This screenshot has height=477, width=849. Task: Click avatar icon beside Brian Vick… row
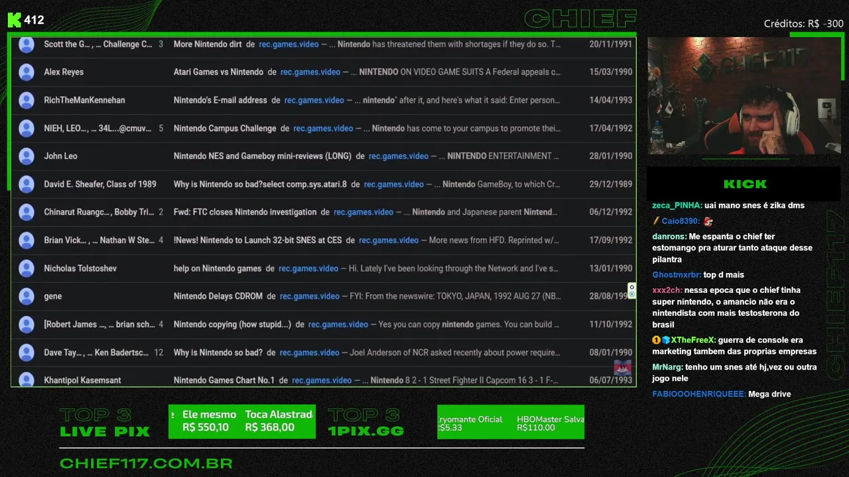click(27, 240)
